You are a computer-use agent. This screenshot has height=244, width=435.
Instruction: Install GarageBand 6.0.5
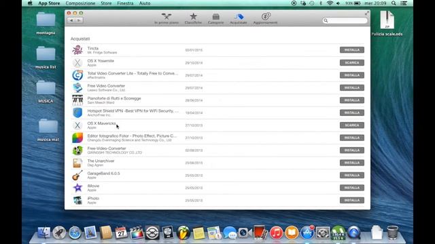352,175
